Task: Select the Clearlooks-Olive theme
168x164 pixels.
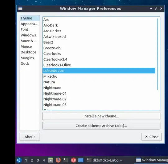Action: [99, 65]
